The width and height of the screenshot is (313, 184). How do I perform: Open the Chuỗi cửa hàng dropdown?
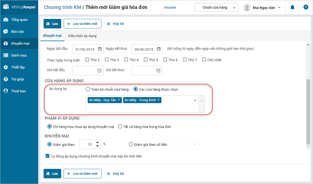[x=216, y=8]
